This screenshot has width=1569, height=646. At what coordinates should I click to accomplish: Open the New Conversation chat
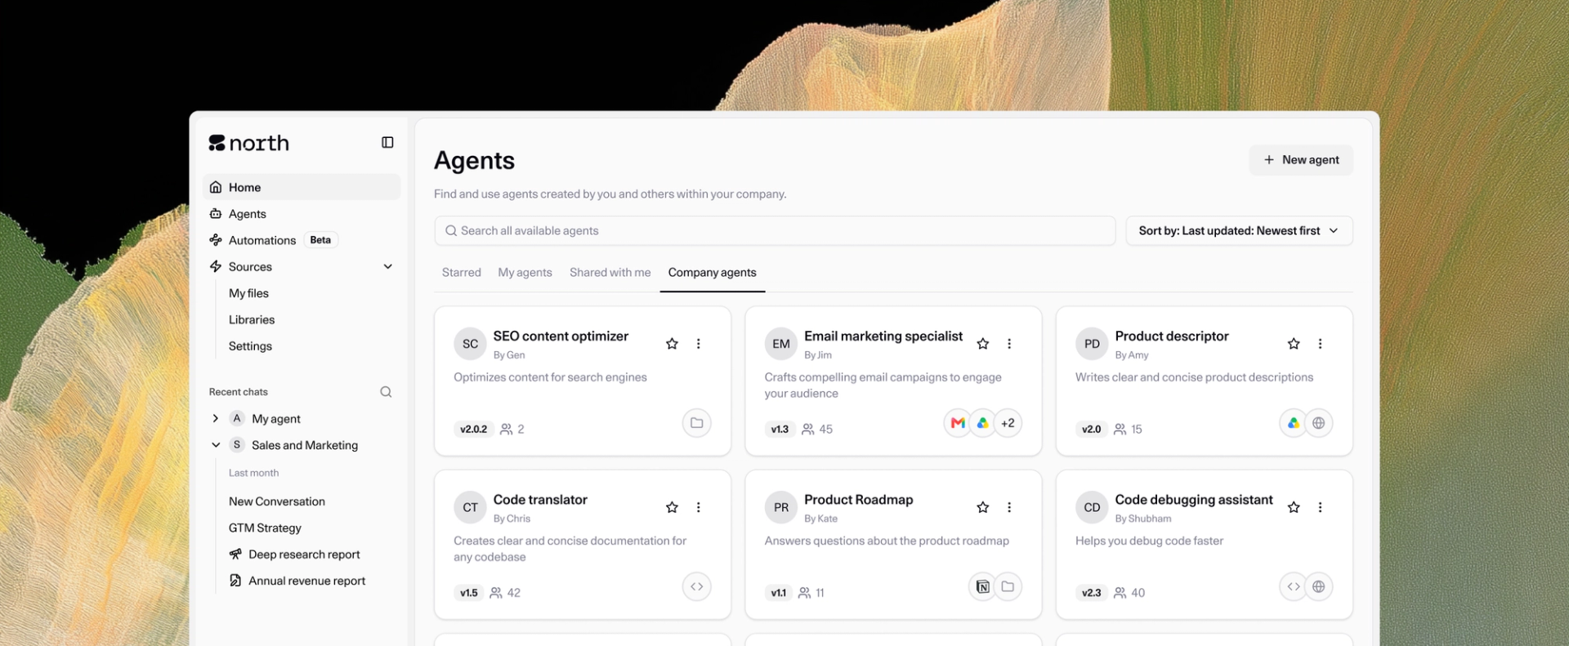pos(277,501)
